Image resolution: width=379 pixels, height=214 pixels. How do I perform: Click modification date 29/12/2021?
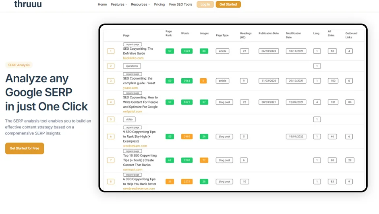pyautogui.click(x=296, y=81)
